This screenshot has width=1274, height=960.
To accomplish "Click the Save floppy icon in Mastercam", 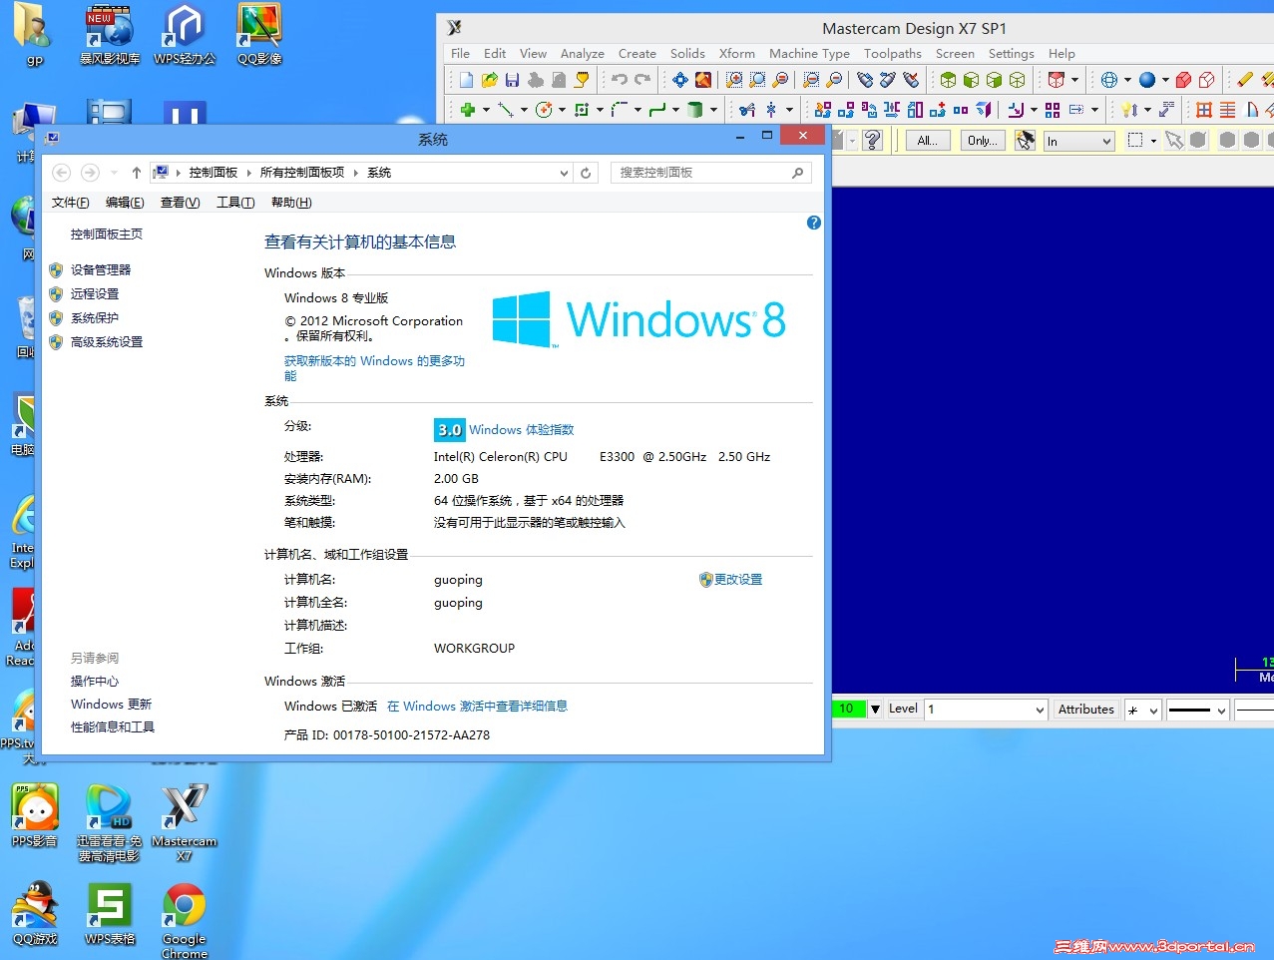I will (512, 80).
